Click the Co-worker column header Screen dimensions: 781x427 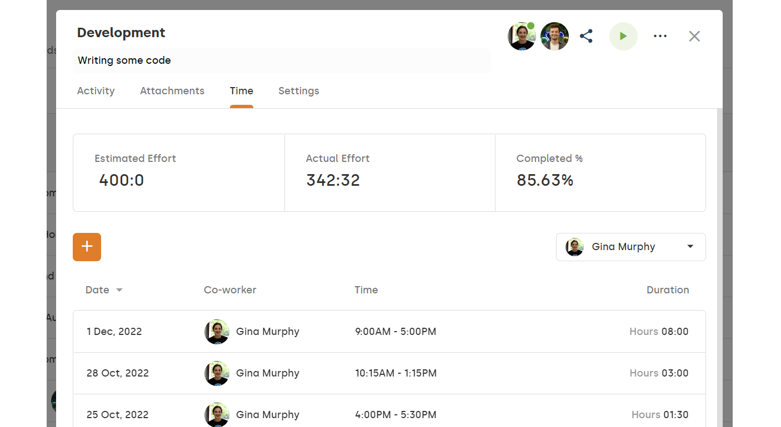click(x=230, y=290)
